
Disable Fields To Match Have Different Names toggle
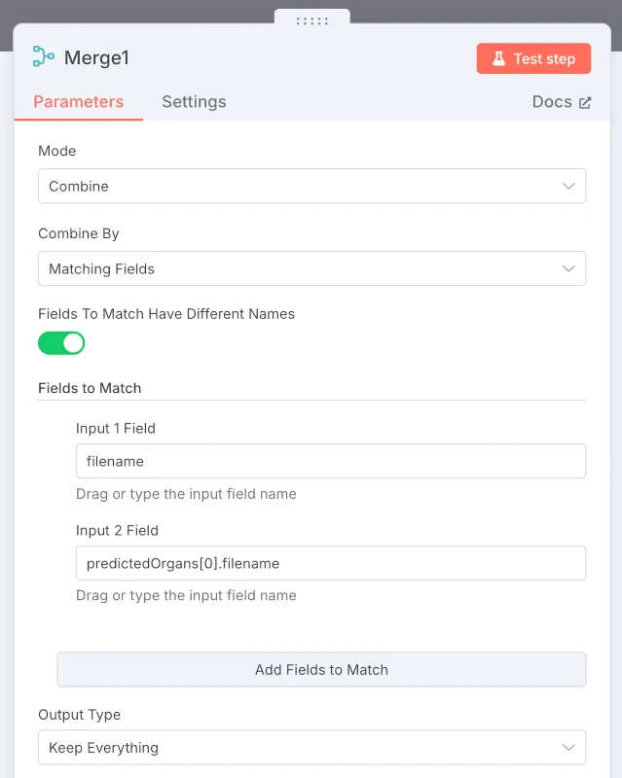(61, 342)
